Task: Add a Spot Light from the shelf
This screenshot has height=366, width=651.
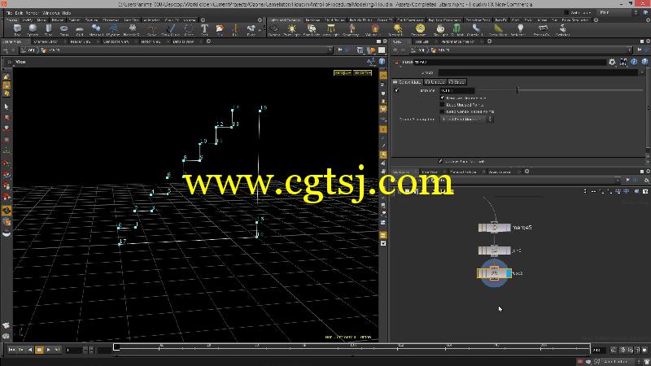Action: 312,28
